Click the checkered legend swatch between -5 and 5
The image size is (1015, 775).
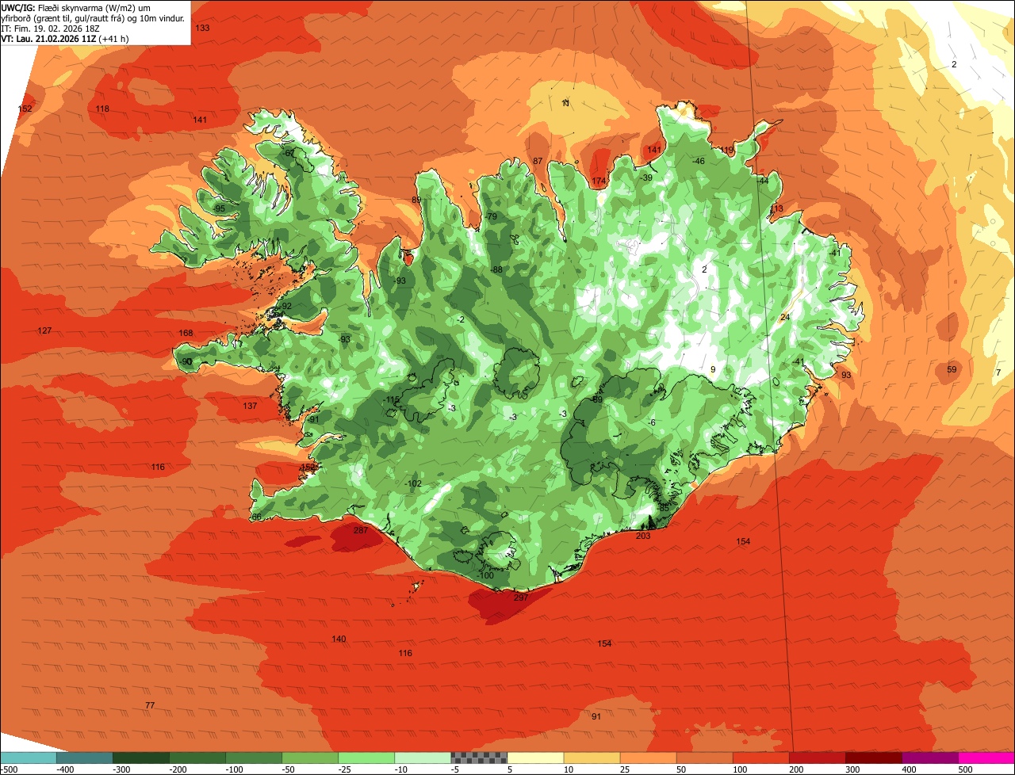pos(479,758)
